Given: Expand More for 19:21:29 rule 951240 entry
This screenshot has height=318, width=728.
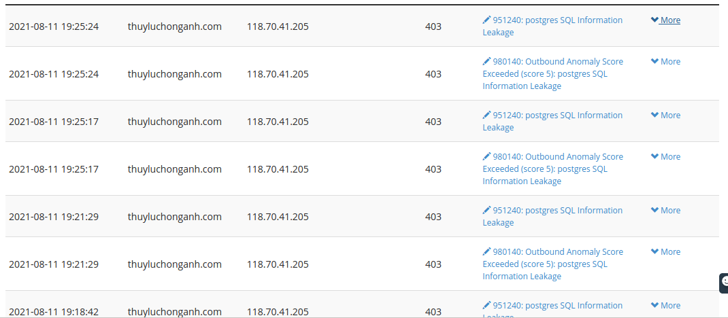Looking at the screenshot, I should pos(665,210).
